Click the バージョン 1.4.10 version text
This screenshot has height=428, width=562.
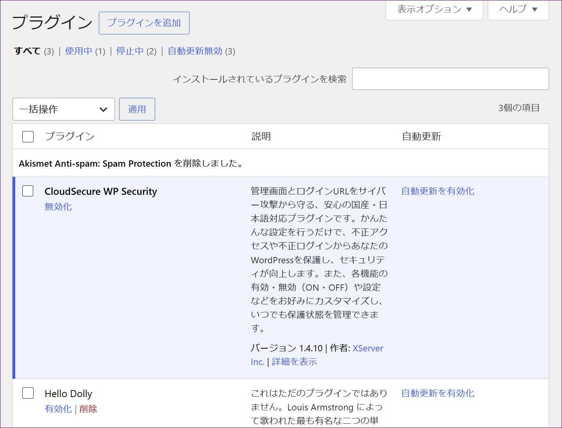pos(287,348)
